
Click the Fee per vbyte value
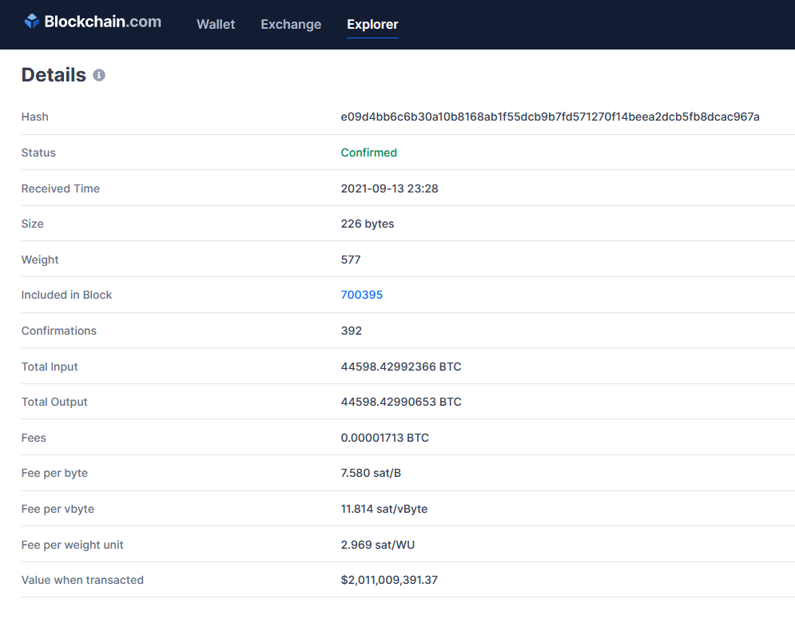pyautogui.click(x=384, y=509)
